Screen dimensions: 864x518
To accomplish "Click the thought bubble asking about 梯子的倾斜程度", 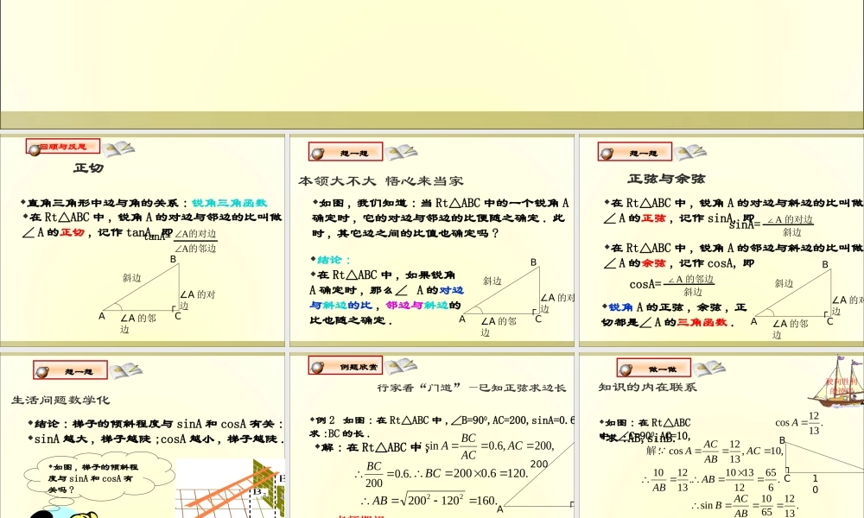I will click(99, 477).
